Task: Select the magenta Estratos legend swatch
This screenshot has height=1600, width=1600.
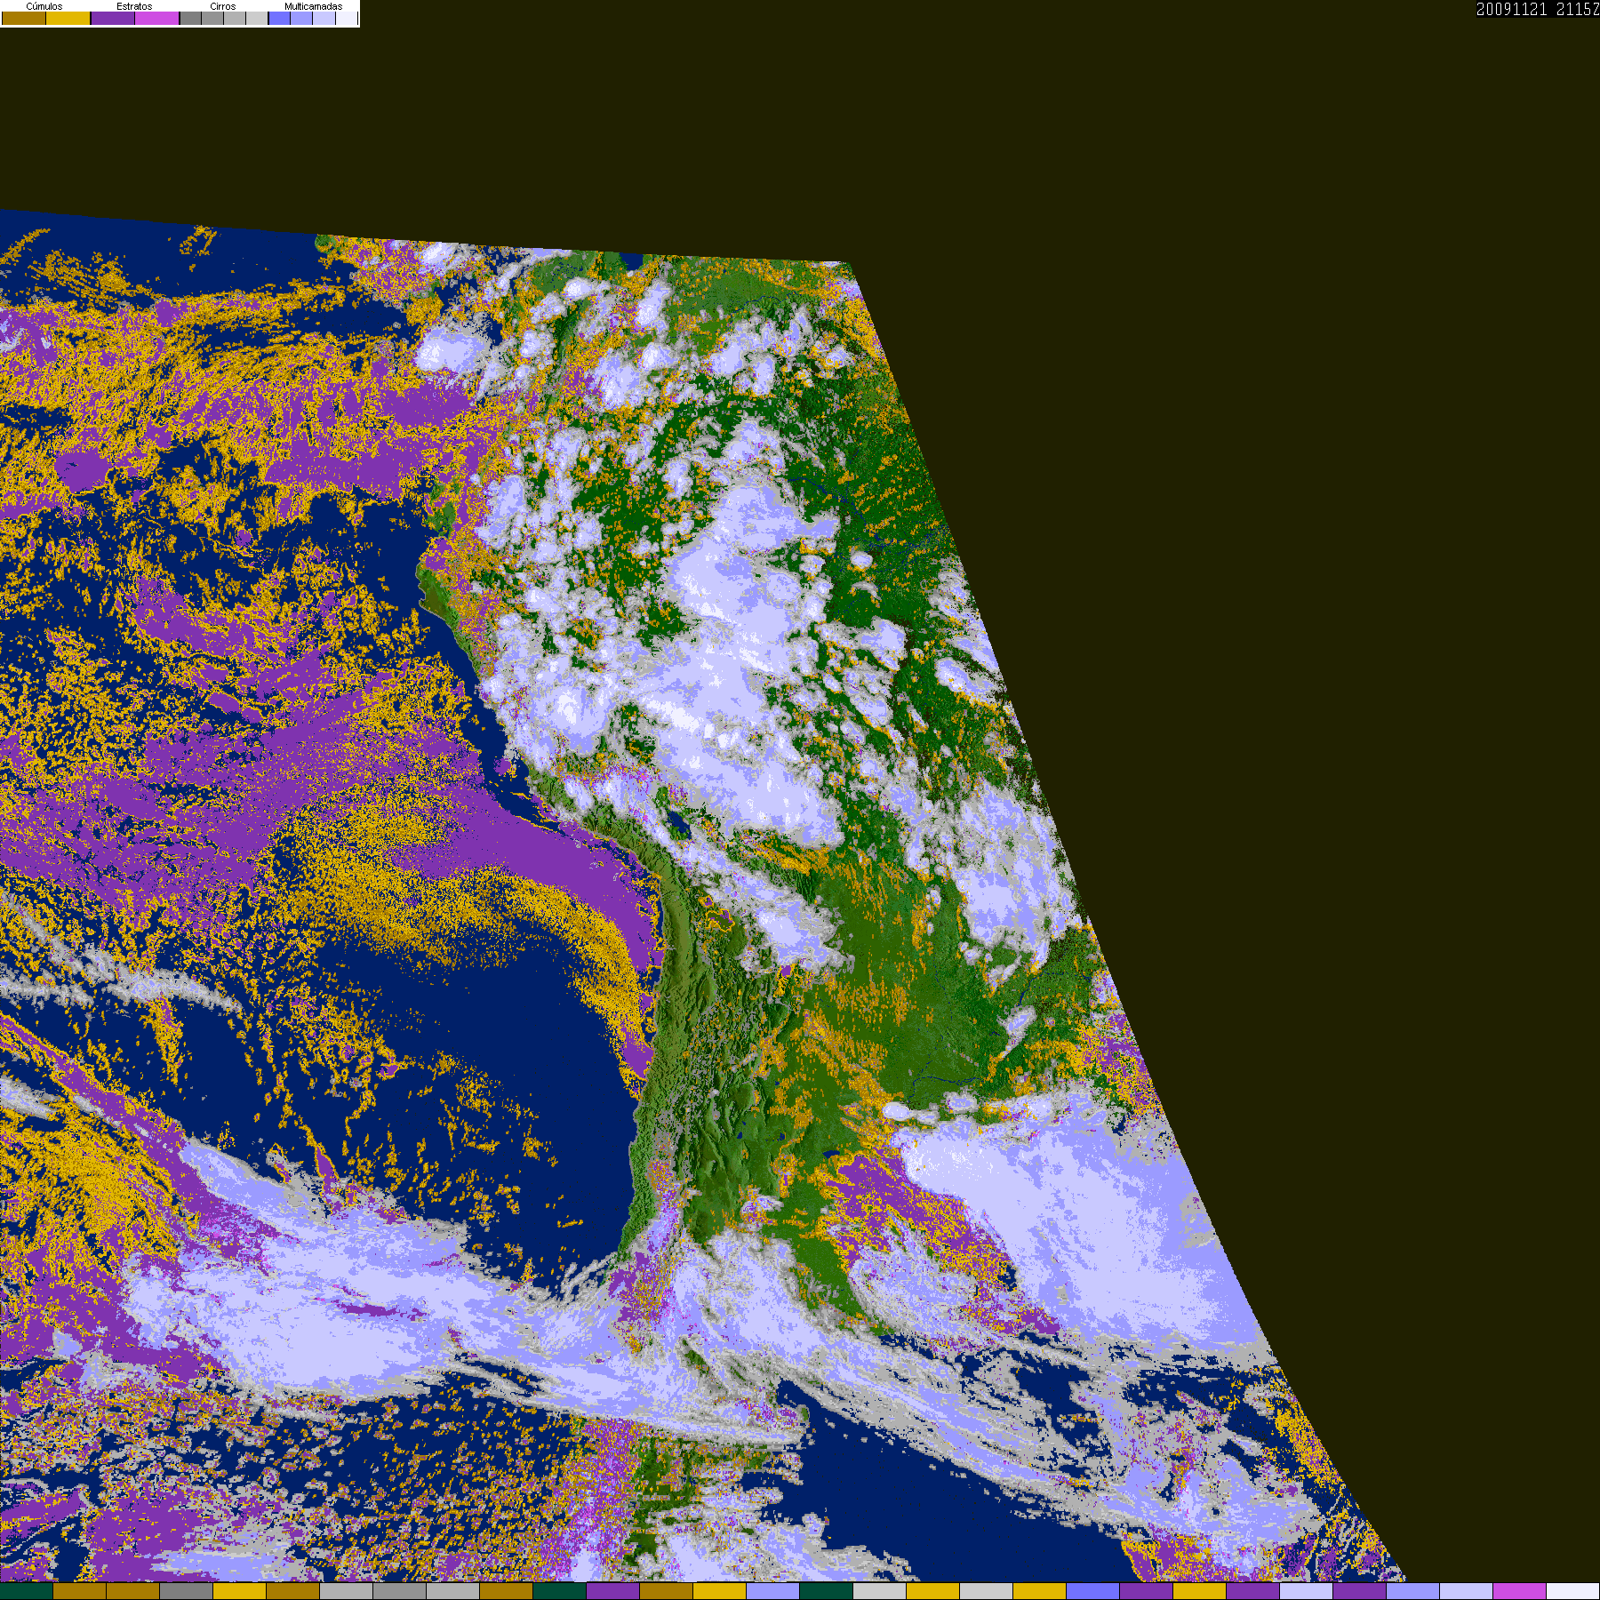Action: click(157, 18)
